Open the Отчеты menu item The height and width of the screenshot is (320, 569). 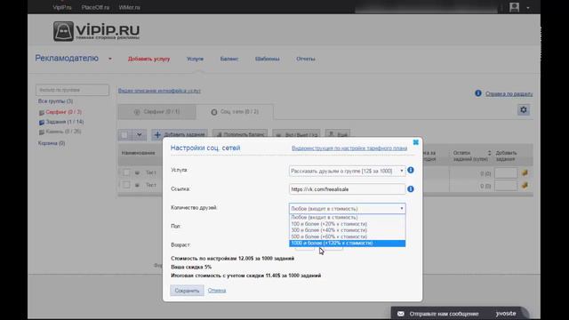pyautogui.click(x=306, y=59)
